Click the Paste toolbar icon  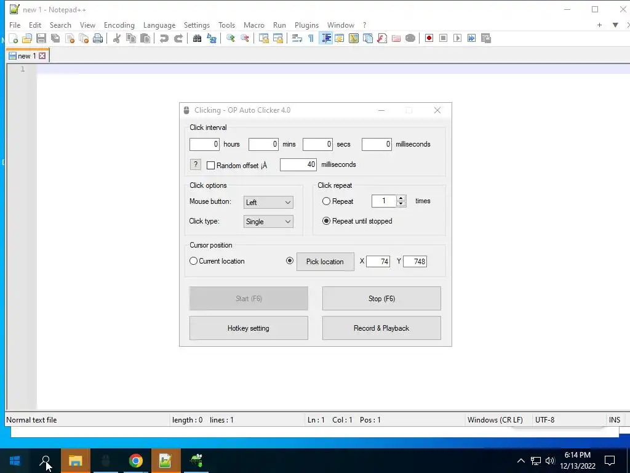coord(145,38)
